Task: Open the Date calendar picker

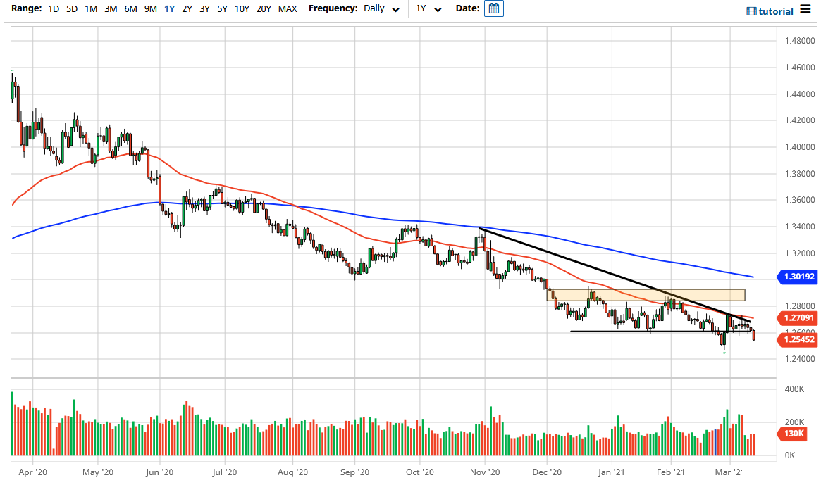Action: point(493,10)
